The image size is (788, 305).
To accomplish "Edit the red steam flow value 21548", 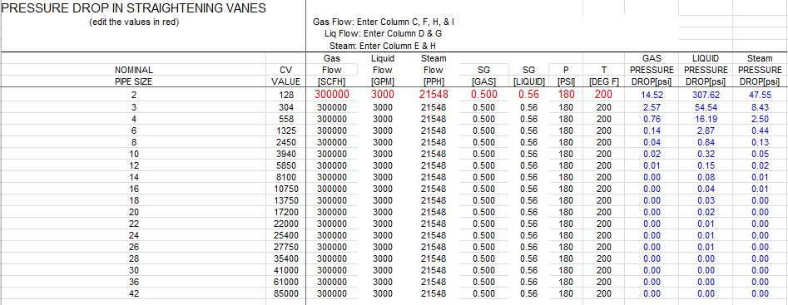I will click(433, 94).
